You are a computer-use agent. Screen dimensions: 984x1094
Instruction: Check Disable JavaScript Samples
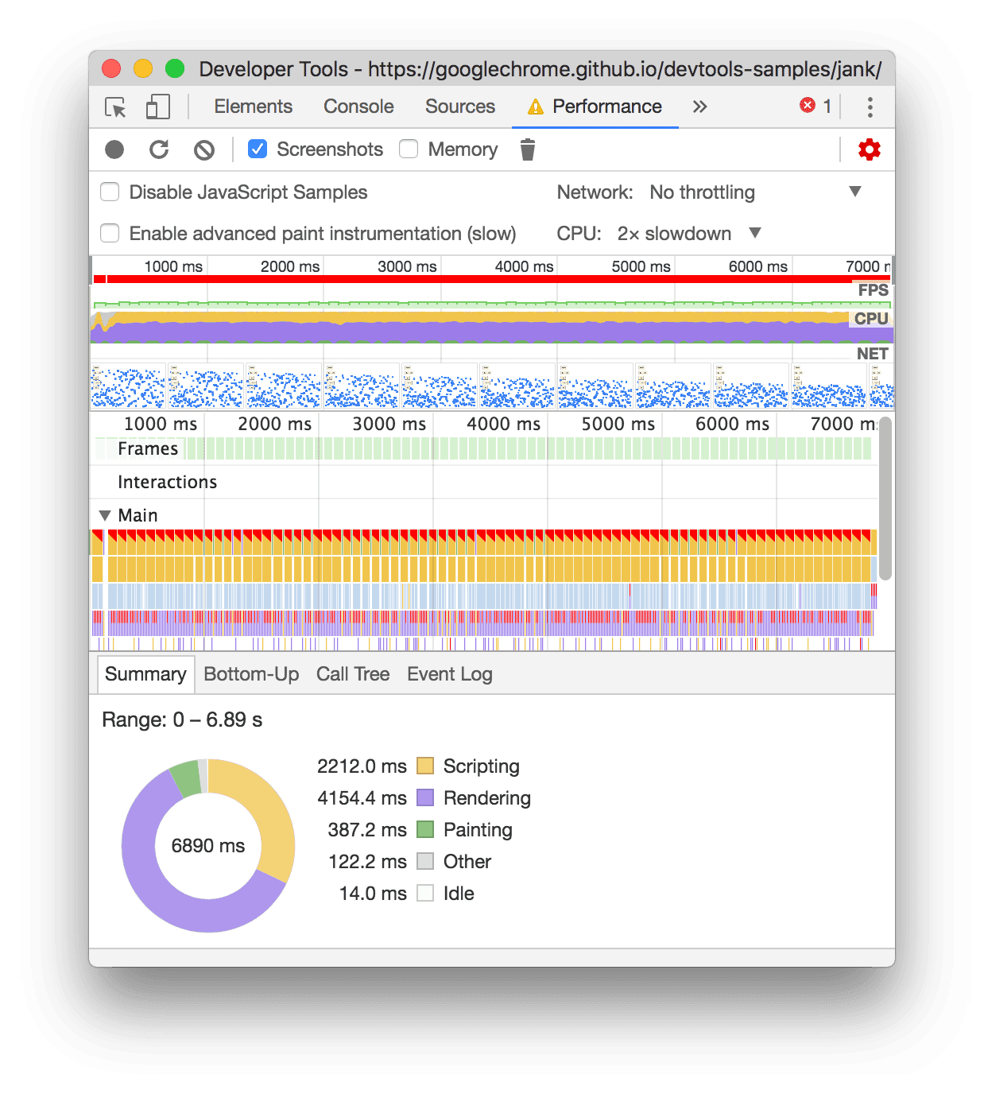point(110,192)
